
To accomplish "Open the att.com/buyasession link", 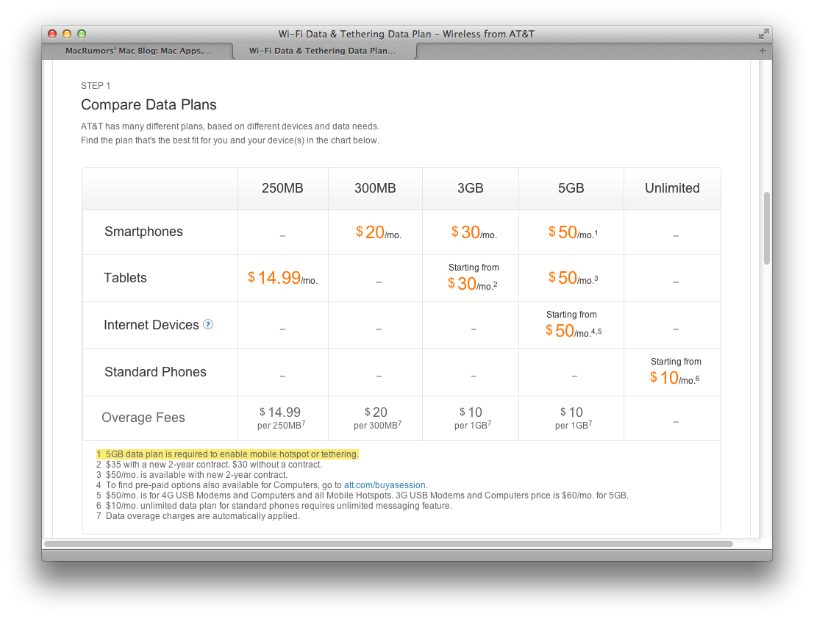I will (385, 485).
